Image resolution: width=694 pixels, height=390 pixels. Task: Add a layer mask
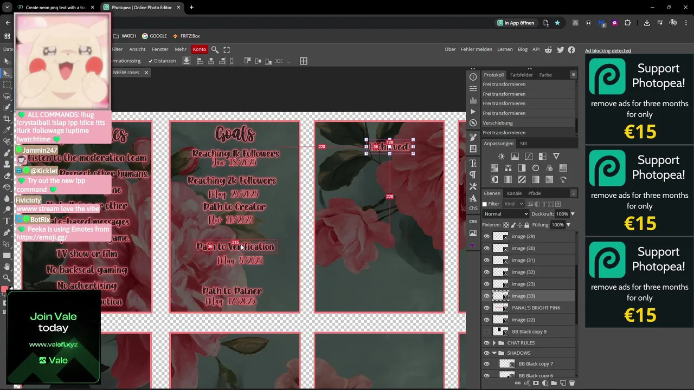click(536, 383)
